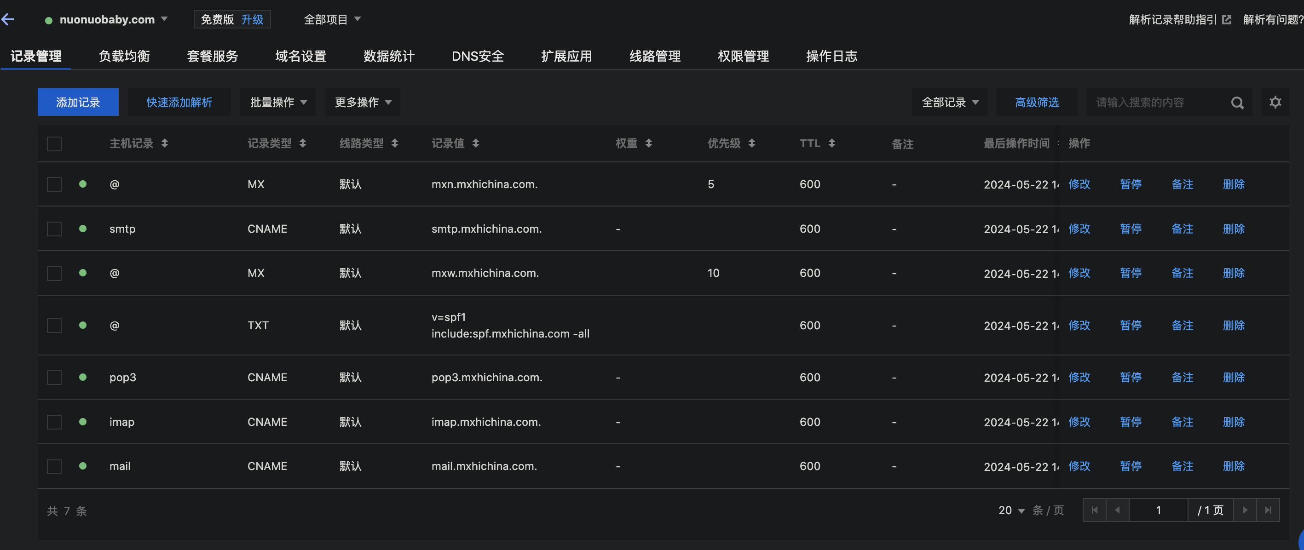Viewport: 1304px width, 550px height.
Task: Select the smtp record checkbox
Action: (x=54, y=229)
